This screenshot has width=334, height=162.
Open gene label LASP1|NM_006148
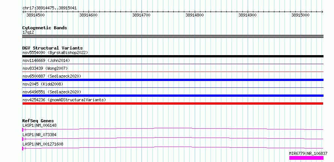click(40, 125)
